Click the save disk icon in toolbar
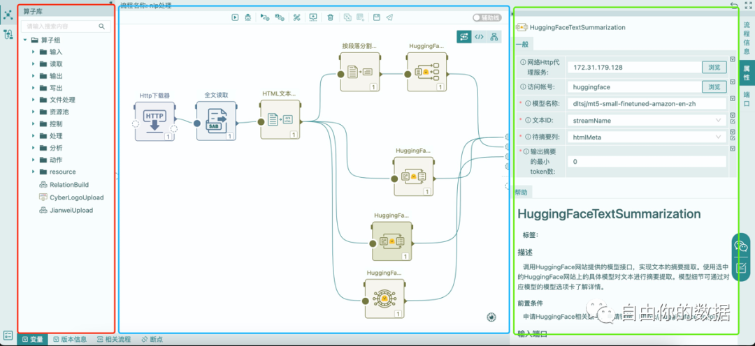This screenshot has width=755, height=346. [377, 17]
